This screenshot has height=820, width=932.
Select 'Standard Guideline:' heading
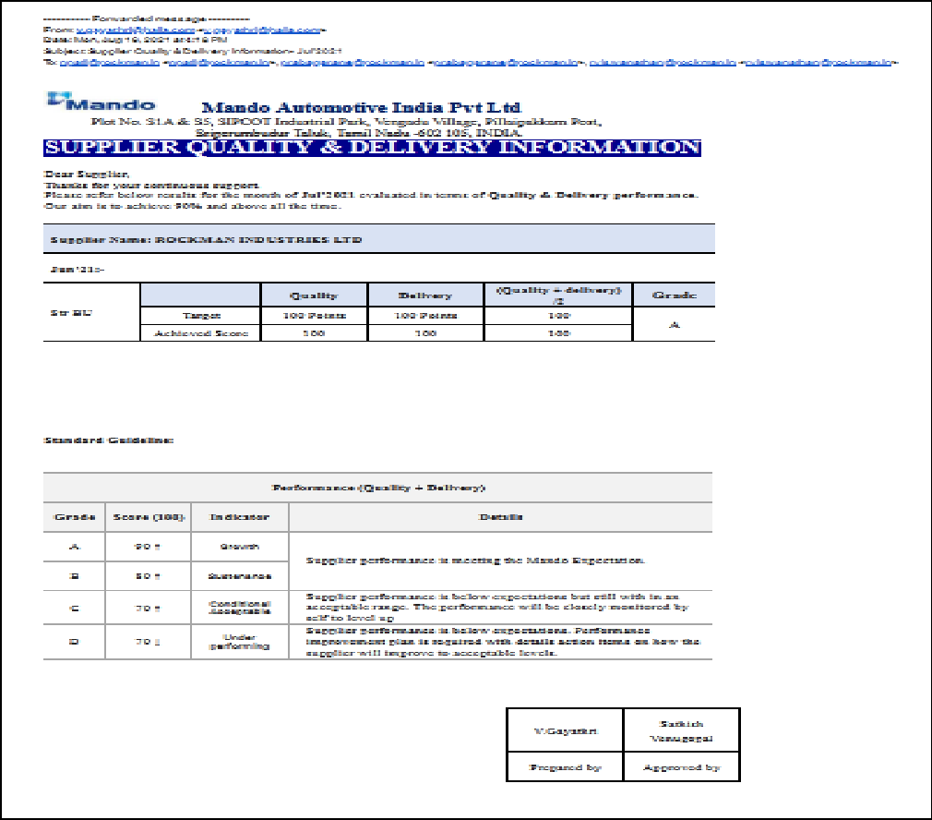[109, 440]
